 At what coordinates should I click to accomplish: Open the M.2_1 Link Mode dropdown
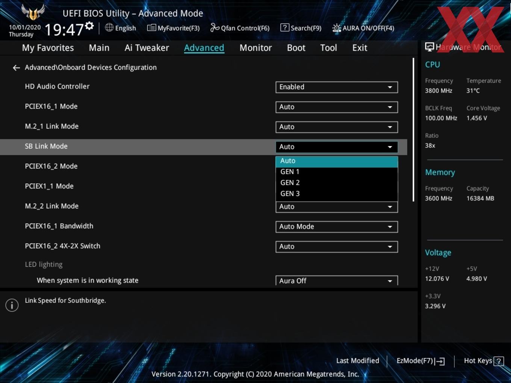(337, 127)
